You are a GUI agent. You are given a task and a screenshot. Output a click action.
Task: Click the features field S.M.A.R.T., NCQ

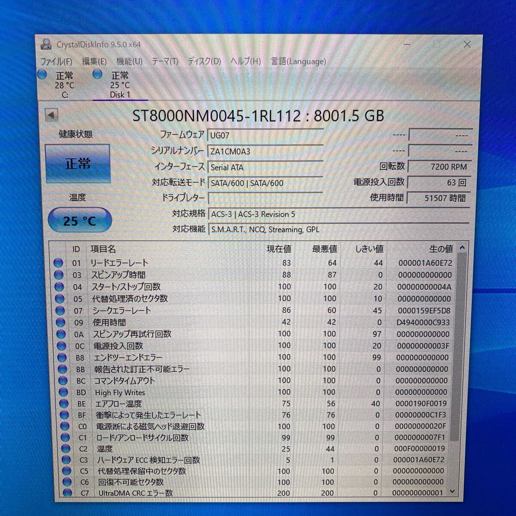[339, 229]
